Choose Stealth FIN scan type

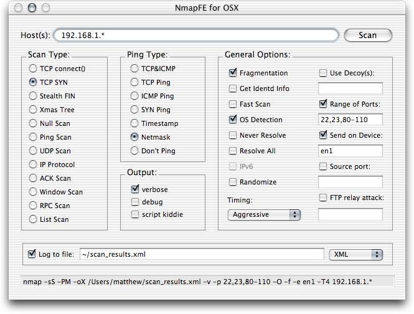(33, 96)
